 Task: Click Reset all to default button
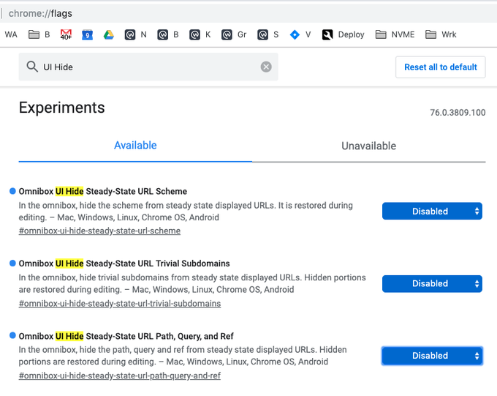pos(440,67)
